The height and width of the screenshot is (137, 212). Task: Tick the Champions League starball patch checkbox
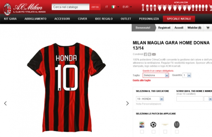[x=154, y=132]
